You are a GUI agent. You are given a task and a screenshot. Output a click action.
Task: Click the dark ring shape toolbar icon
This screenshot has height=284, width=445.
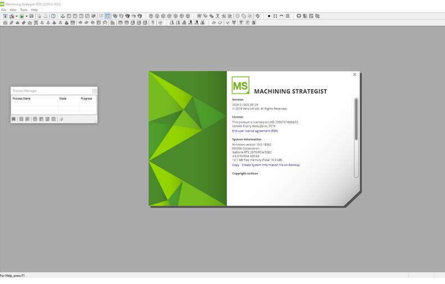(x=298, y=16)
